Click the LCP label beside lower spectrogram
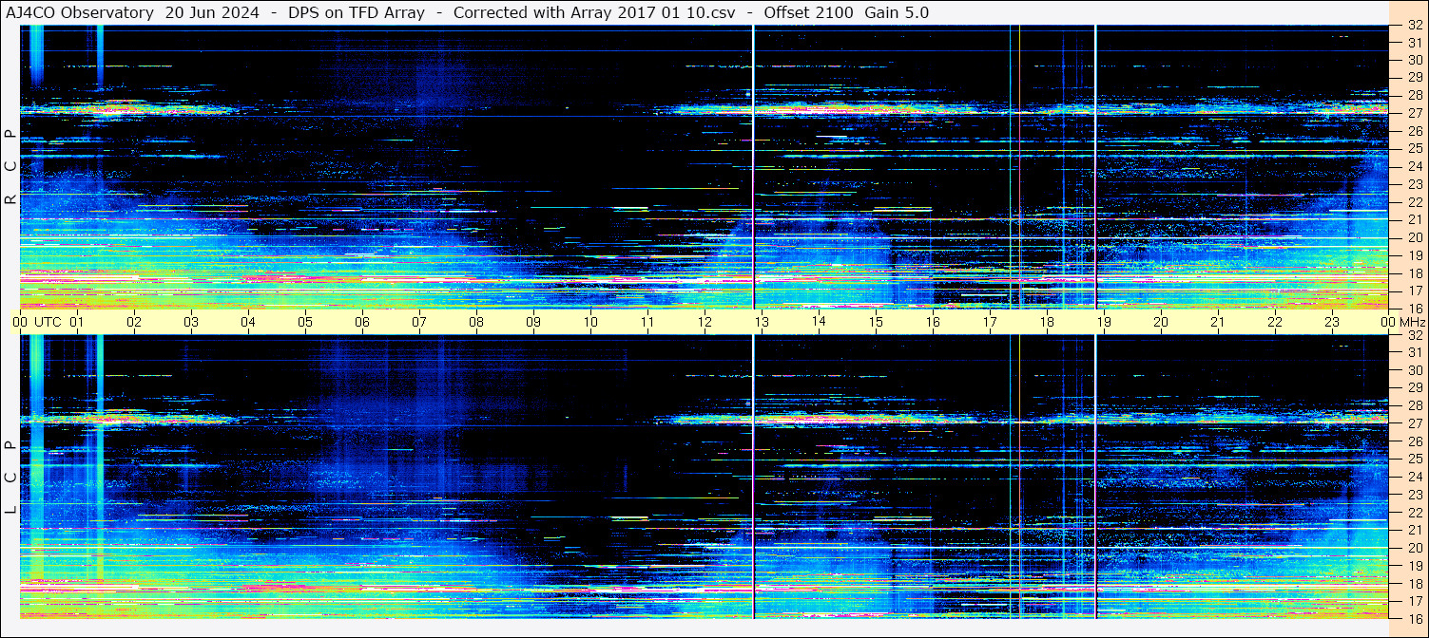1429x638 pixels. [x=10, y=477]
